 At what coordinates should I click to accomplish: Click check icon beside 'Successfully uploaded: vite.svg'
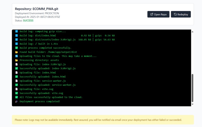pyautogui.click(x=17, y=93)
